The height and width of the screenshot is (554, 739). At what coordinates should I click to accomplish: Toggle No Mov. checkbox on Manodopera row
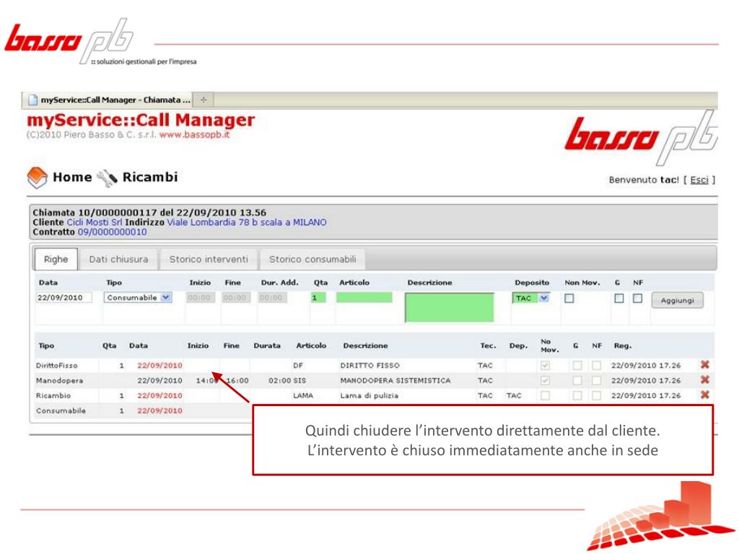pyautogui.click(x=546, y=380)
